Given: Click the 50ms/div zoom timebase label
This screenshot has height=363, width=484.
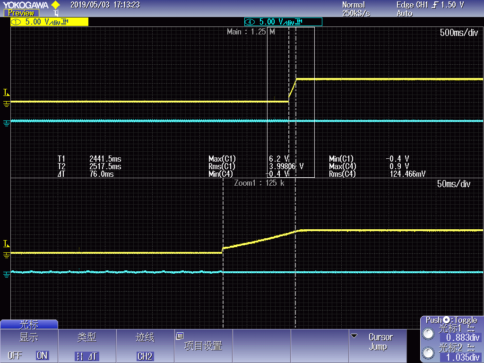Looking at the screenshot, I should pyautogui.click(x=453, y=184).
